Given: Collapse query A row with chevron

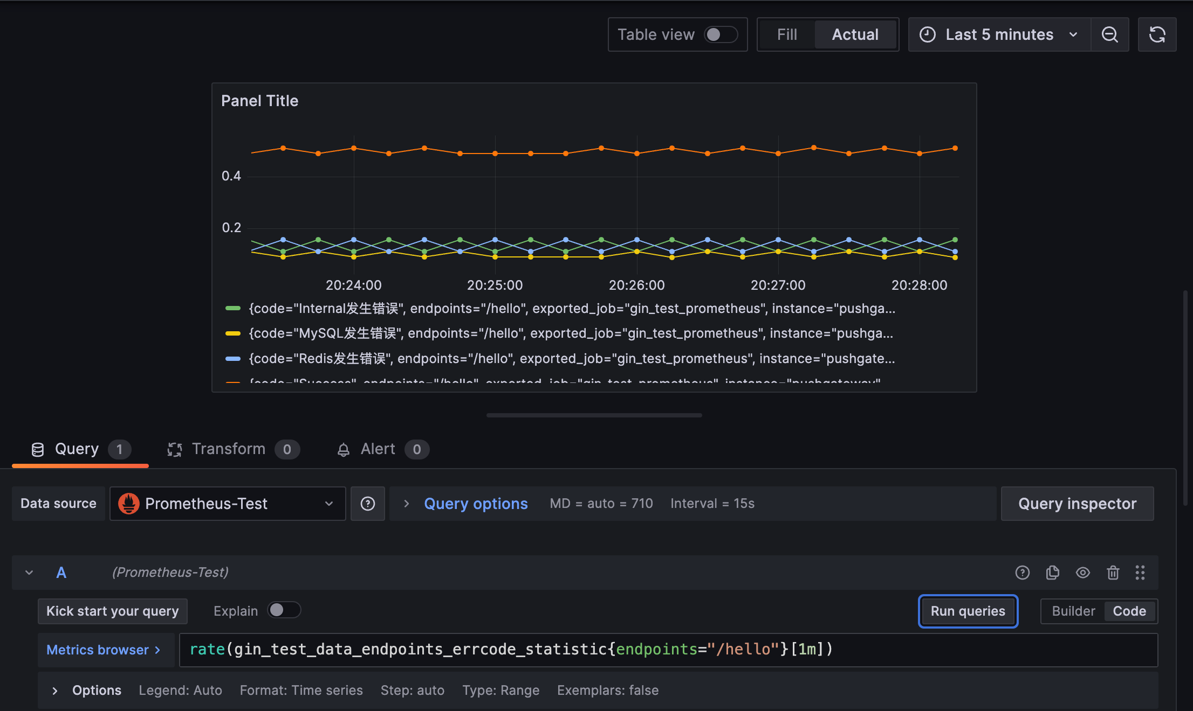Looking at the screenshot, I should coord(29,573).
